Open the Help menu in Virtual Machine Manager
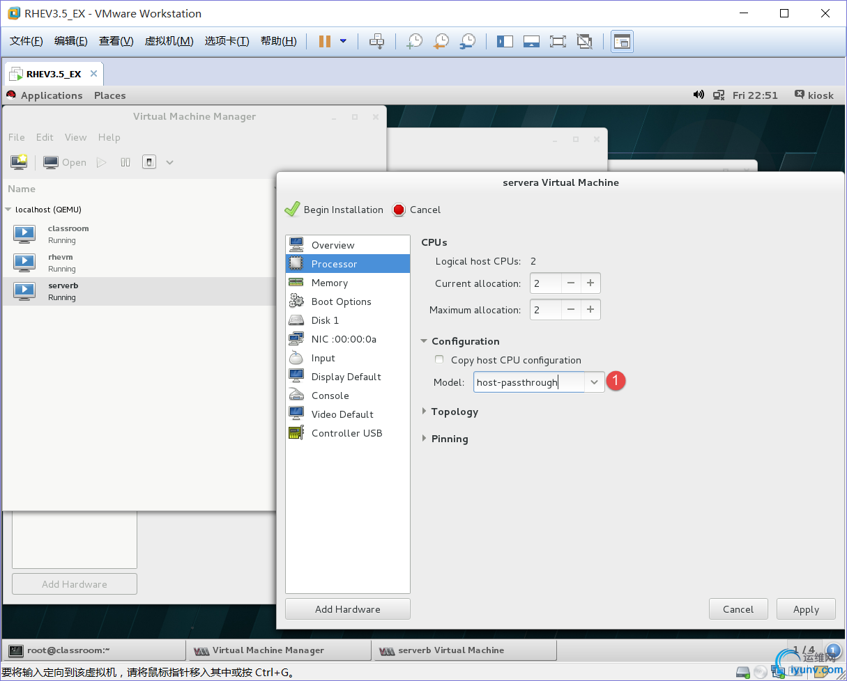 [x=109, y=137]
